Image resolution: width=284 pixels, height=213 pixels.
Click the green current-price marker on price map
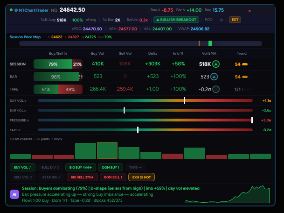[210, 43]
